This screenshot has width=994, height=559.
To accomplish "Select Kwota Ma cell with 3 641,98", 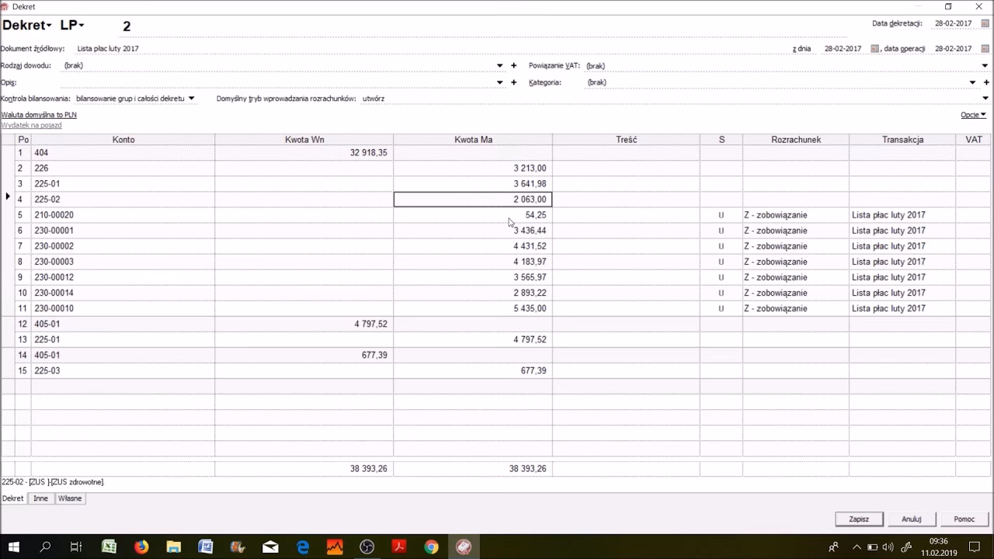I will pyautogui.click(x=472, y=184).
